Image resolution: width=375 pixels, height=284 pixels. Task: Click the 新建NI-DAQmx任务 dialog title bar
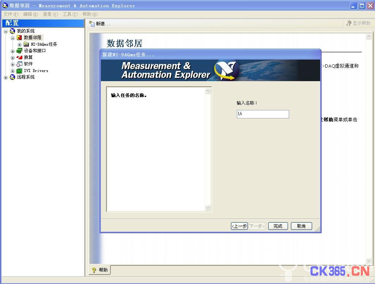coord(211,54)
